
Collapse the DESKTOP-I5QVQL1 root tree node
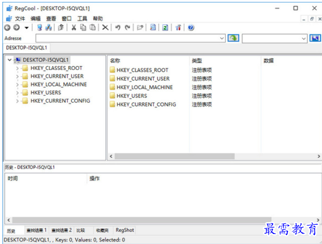tap(10, 60)
